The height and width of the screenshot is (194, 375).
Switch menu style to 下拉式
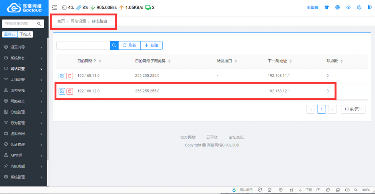click(25, 34)
